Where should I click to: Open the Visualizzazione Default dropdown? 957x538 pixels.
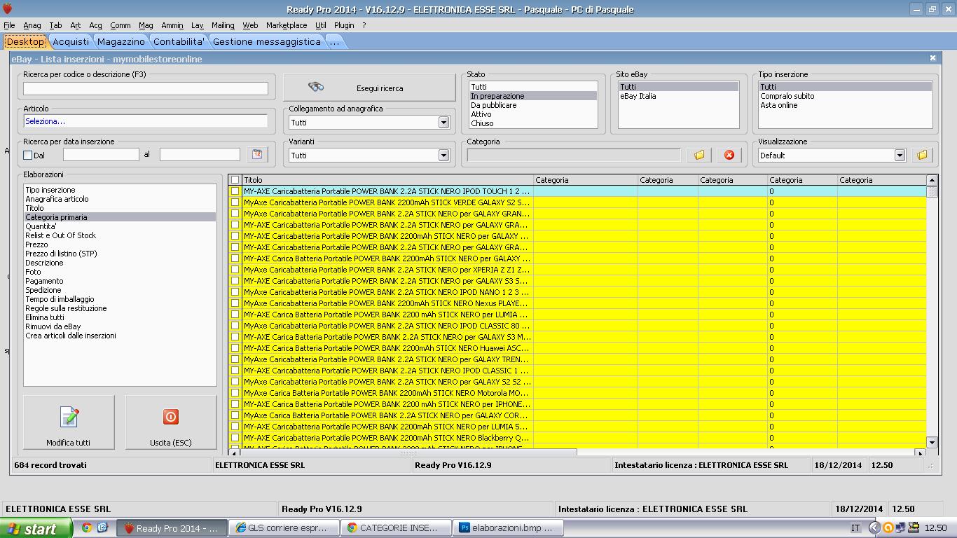pos(900,156)
